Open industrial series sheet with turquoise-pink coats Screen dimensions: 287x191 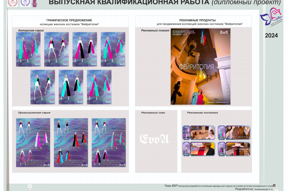pyautogui.click(x=109, y=142)
